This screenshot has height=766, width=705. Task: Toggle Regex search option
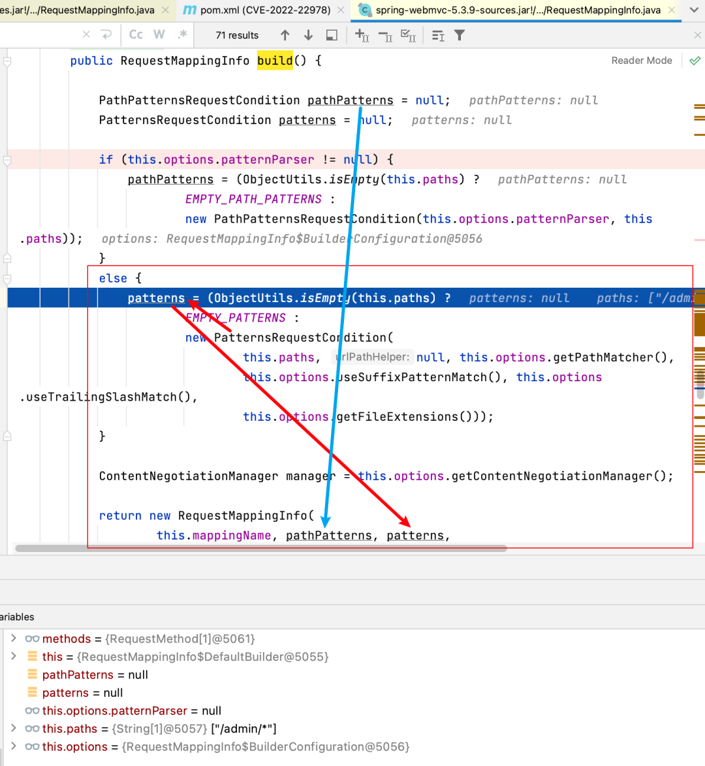point(182,35)
